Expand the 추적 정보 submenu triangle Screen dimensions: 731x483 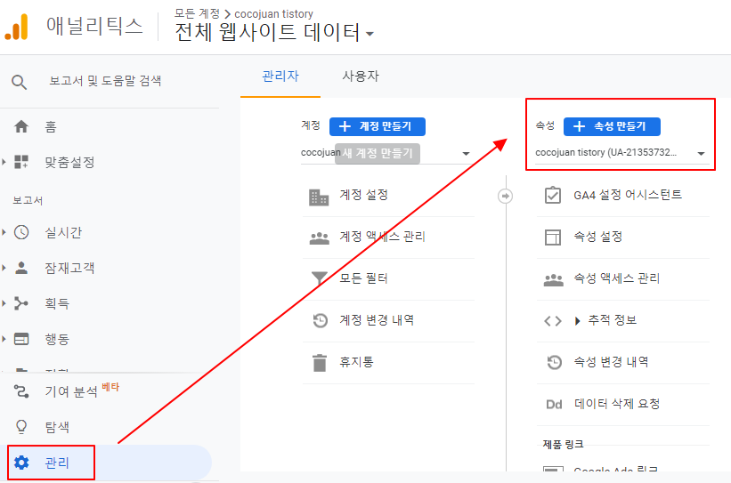[x=578, y=321]
